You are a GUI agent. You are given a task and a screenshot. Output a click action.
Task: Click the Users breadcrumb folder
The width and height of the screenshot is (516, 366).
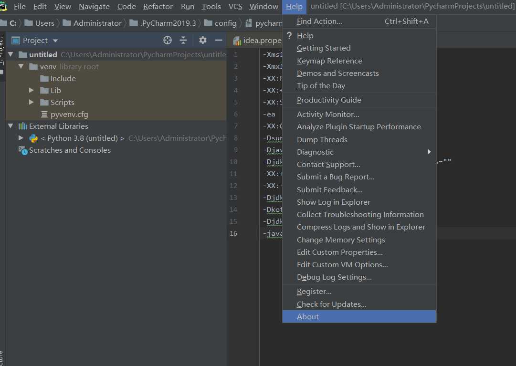click(x=40, y=23)
